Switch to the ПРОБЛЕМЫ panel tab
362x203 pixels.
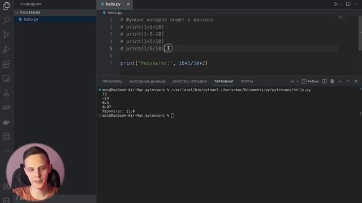pyautogui.click(x=112, y=81)
